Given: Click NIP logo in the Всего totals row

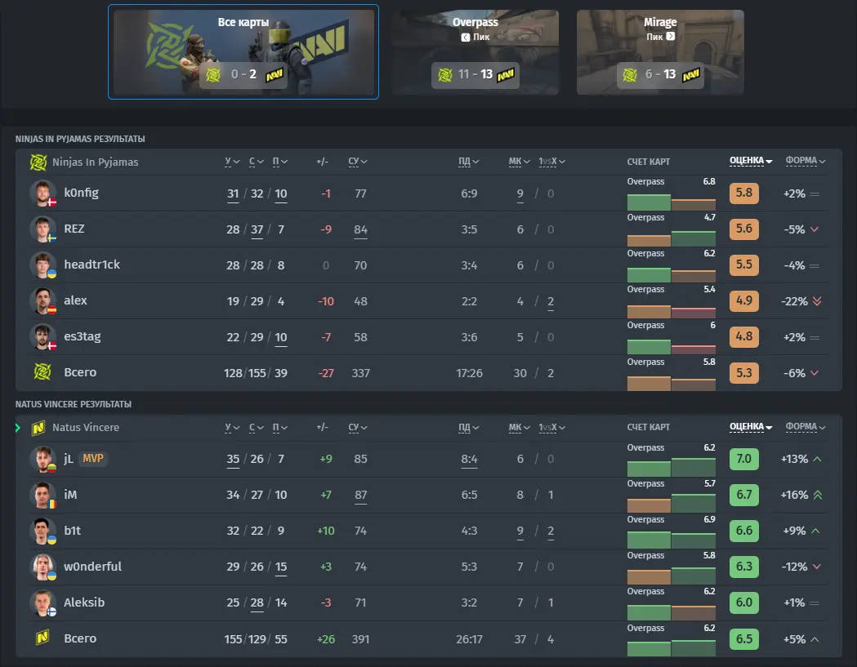Looking at the screenshot, I should 42,372.
